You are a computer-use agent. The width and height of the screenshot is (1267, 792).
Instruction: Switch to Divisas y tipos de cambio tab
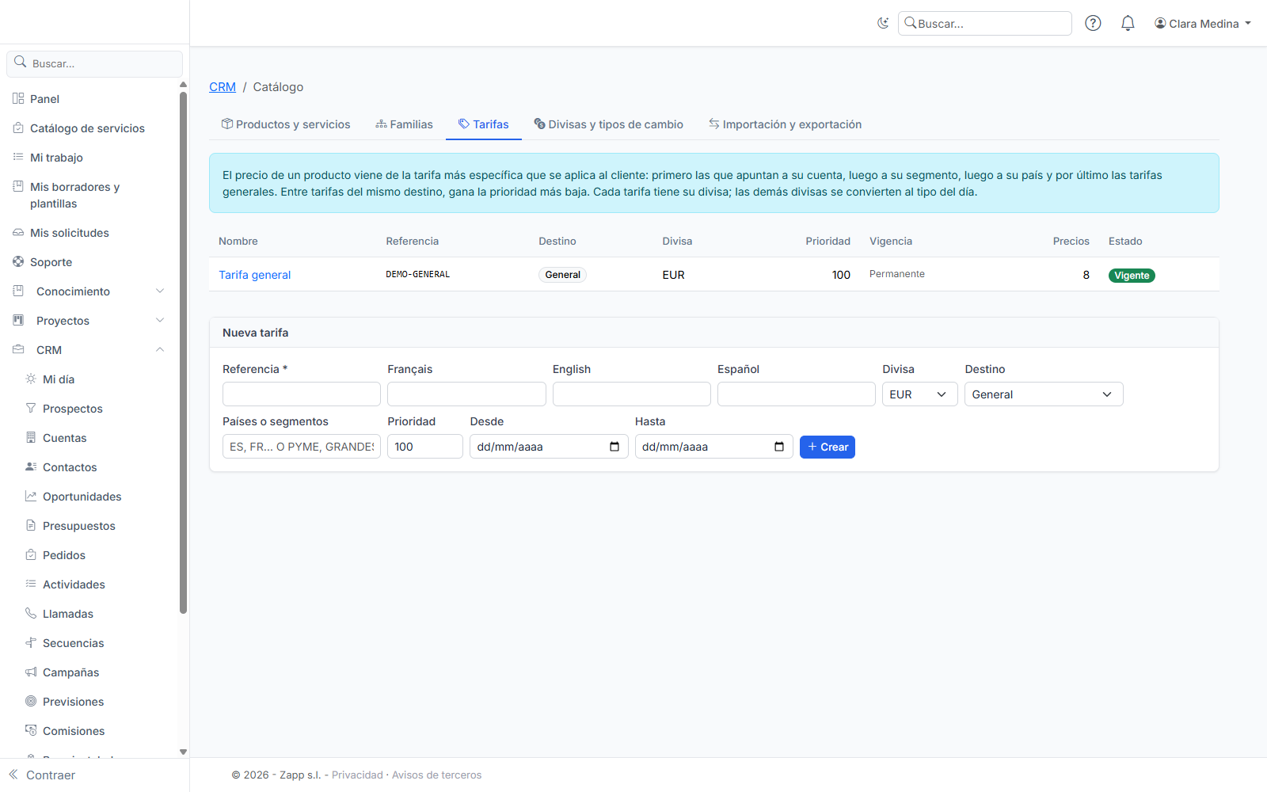(608, 124)
